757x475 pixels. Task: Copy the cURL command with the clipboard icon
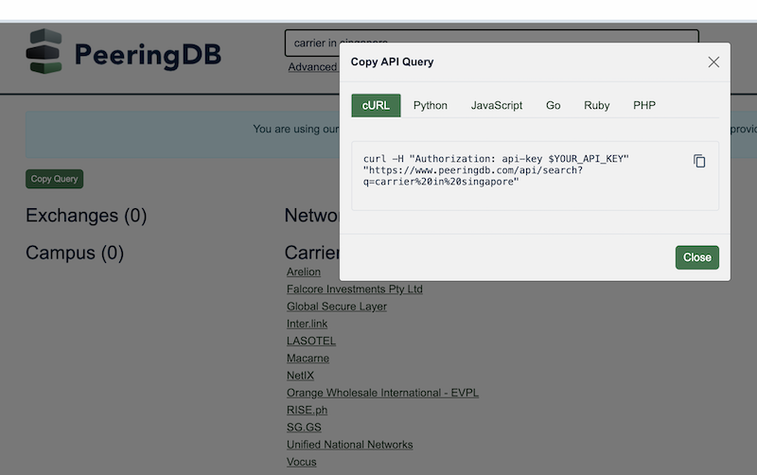click(x=699, y=161)
